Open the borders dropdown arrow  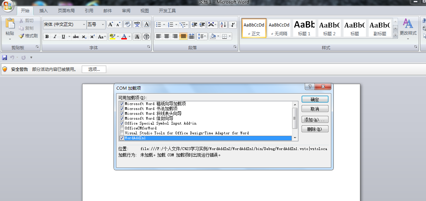[229, 36]
